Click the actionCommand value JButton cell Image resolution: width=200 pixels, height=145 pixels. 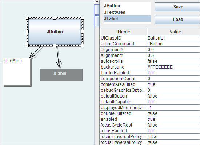(173, 44)
